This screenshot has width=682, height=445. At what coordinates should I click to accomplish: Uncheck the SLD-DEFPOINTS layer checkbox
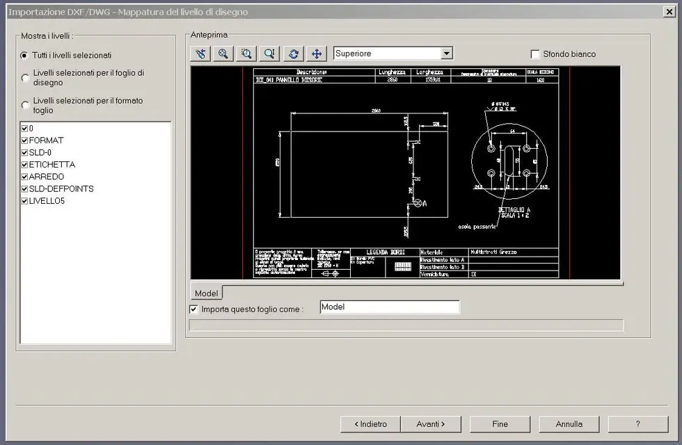[24, 189]
